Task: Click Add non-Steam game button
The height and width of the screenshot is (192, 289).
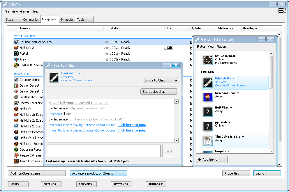Action: [37, 173]
